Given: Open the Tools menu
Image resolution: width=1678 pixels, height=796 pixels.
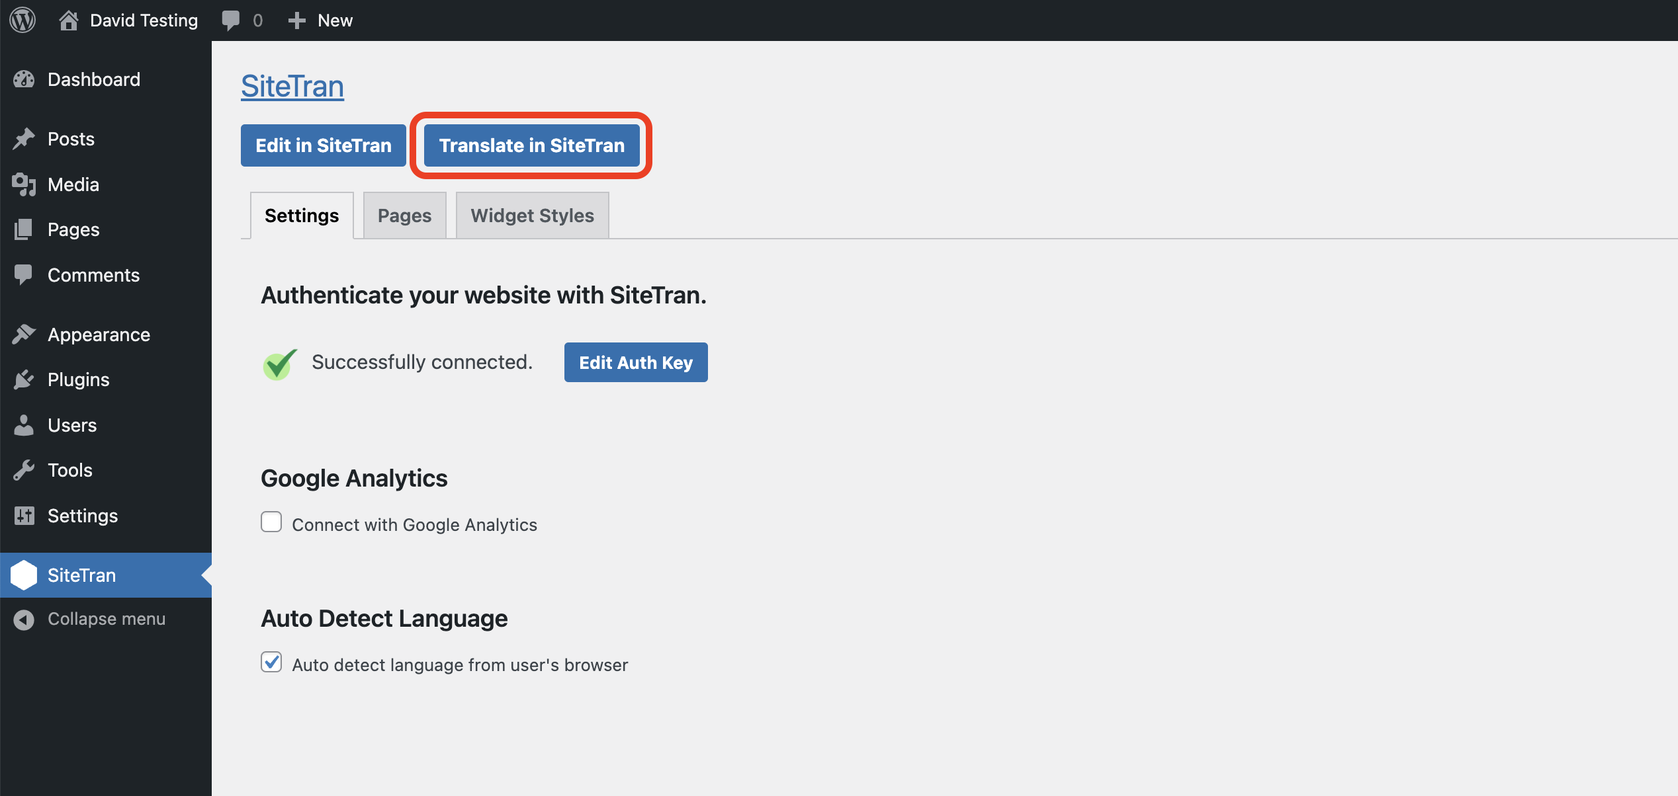Looking at the screenshot, I should [106, 470].
